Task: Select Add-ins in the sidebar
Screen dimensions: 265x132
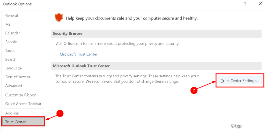Action: pos(12,113)
